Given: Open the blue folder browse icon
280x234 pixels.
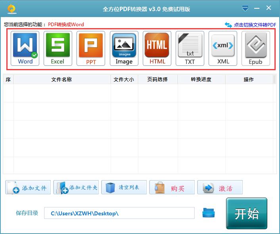Looking at the screenshot, I should [x=209, y=213].
